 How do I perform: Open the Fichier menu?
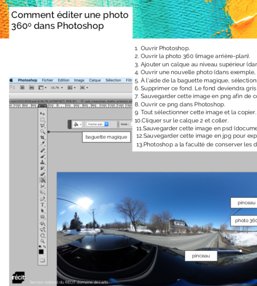(x=47, y=80)
